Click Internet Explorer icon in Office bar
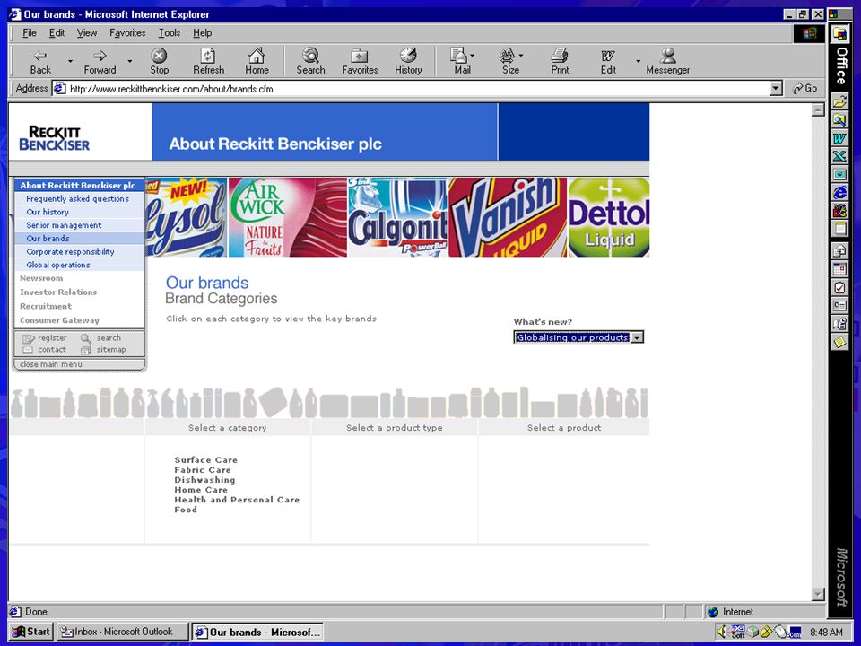861x646 pixels. click(x=839, y=192)
